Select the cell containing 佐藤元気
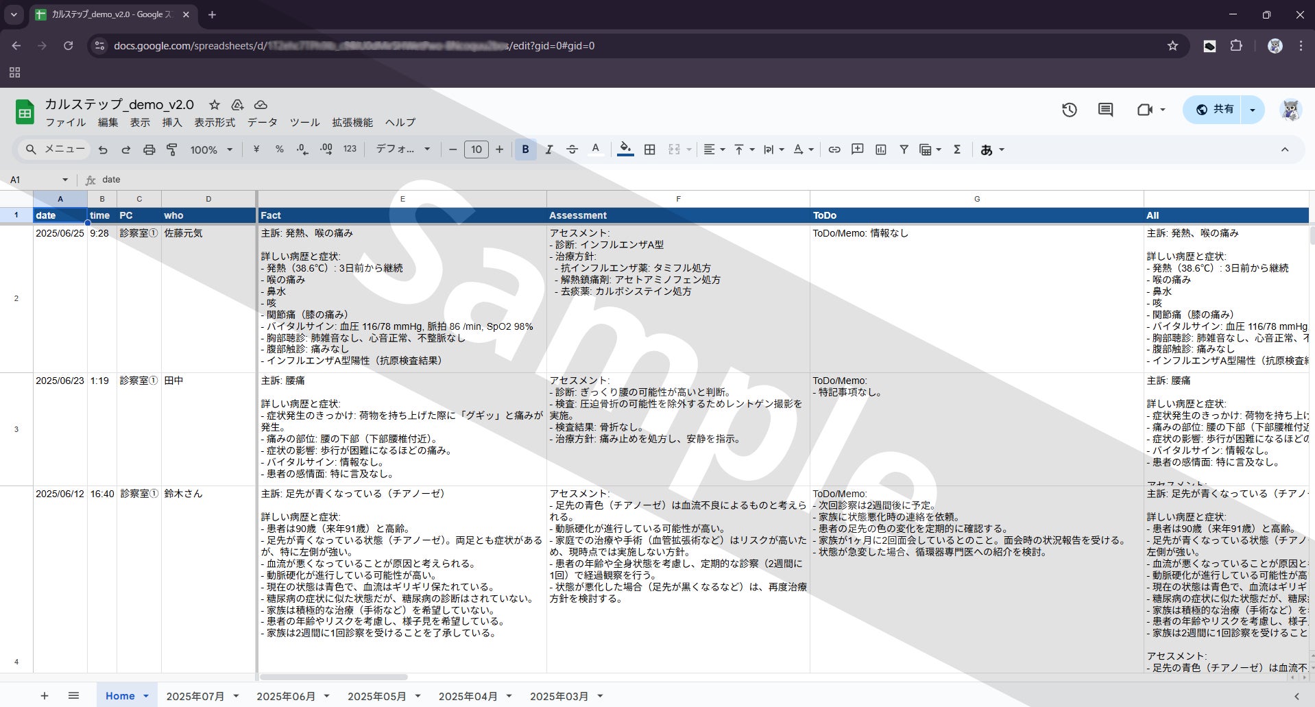 [x=208, y=298]
